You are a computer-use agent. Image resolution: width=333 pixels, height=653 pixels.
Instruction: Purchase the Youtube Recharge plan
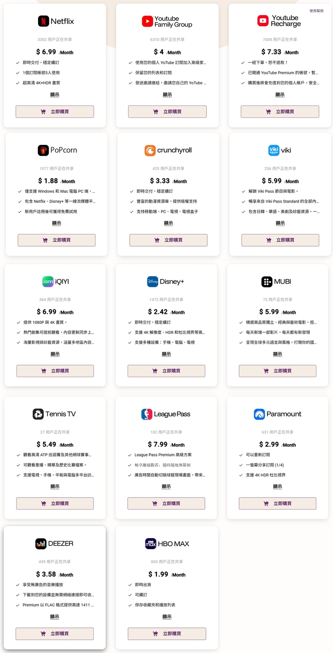pyautogui.click(x=280, y=112)
